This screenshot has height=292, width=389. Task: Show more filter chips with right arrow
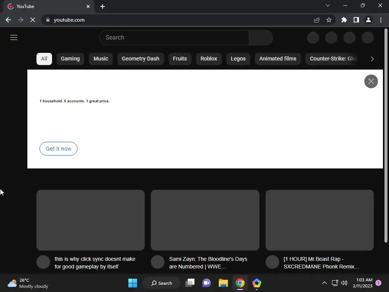(x=372, y=59)
